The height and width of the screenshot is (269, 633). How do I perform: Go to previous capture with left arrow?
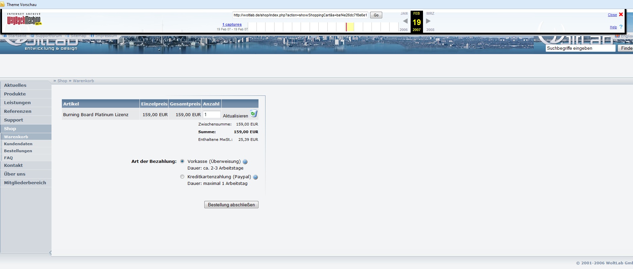405,21
